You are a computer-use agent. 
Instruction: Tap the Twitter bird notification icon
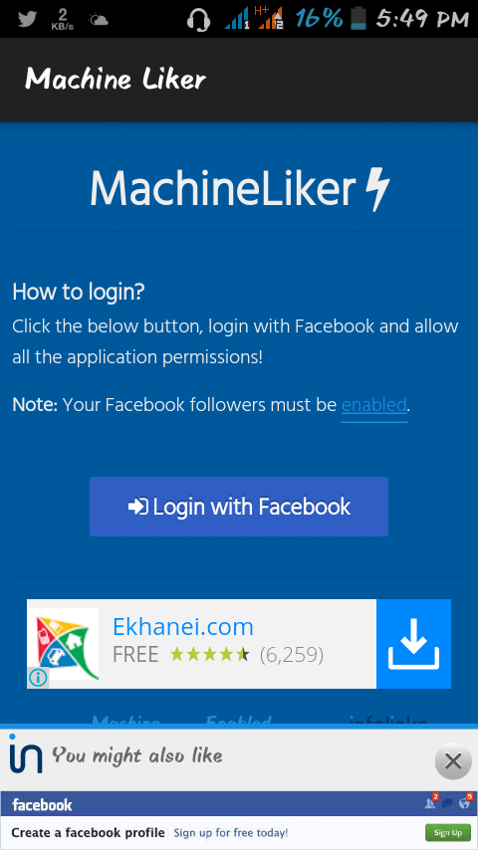tap(27, 20)
